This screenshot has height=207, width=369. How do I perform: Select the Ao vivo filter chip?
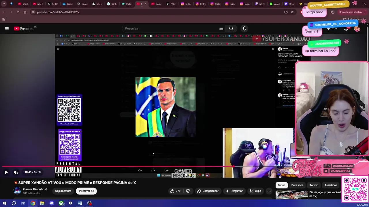point(314,185)
